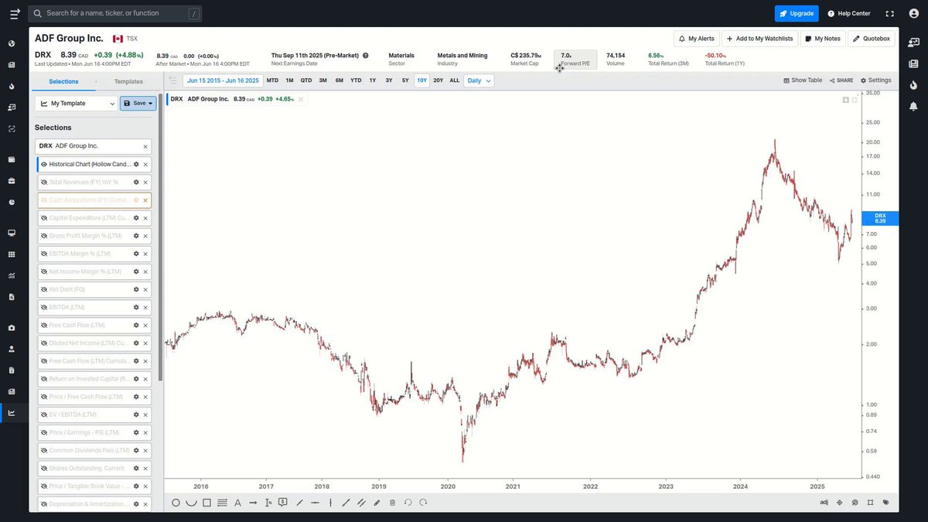This screenshot has height=522, width=928.
Task: Show EBITDA Margin % (LTM) series
Action: click(44, 254)
